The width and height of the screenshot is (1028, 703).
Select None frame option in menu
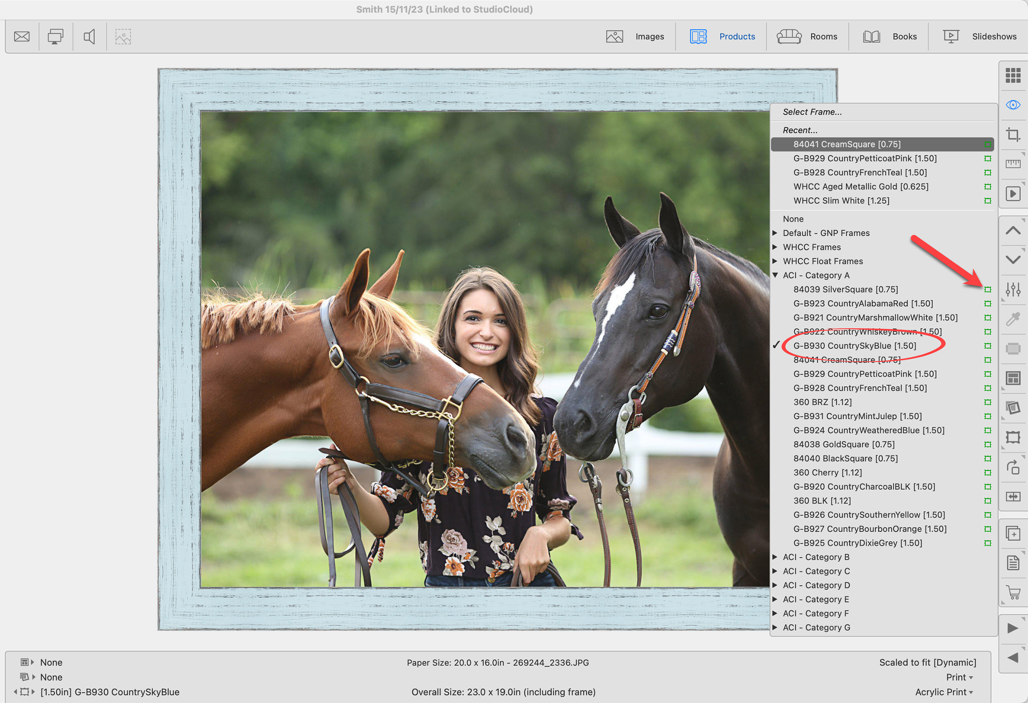pyautogui.click(x=793, y=219)
